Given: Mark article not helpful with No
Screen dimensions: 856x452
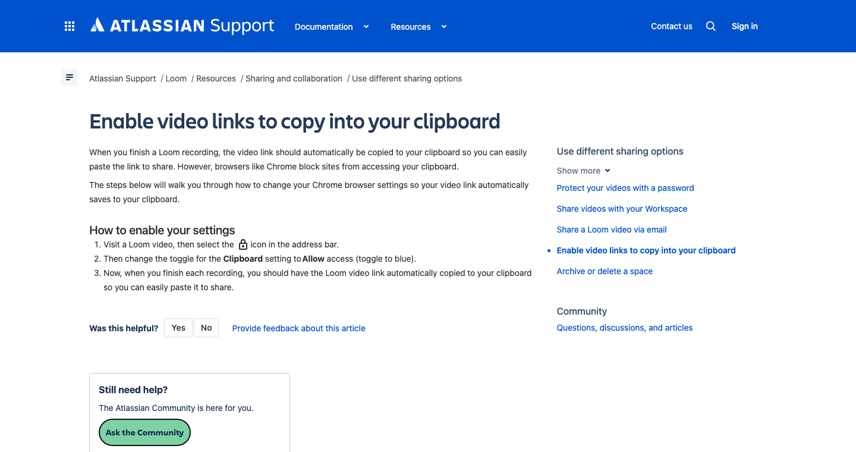Looking at the screenshot, I should [206, 328].
